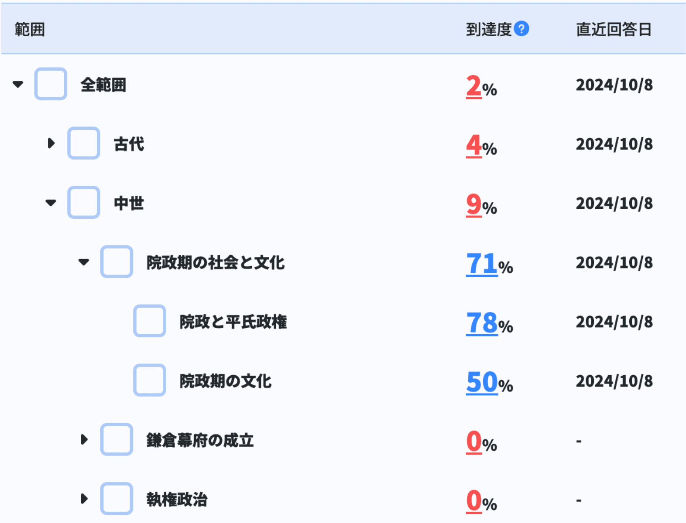This screenshot has height=523, width=686.
Task: Expand the 古代 tree node
Action: [x=51, y=144]
